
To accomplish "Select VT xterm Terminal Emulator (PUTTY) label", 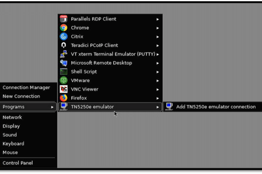I will (x=113, y=54).
